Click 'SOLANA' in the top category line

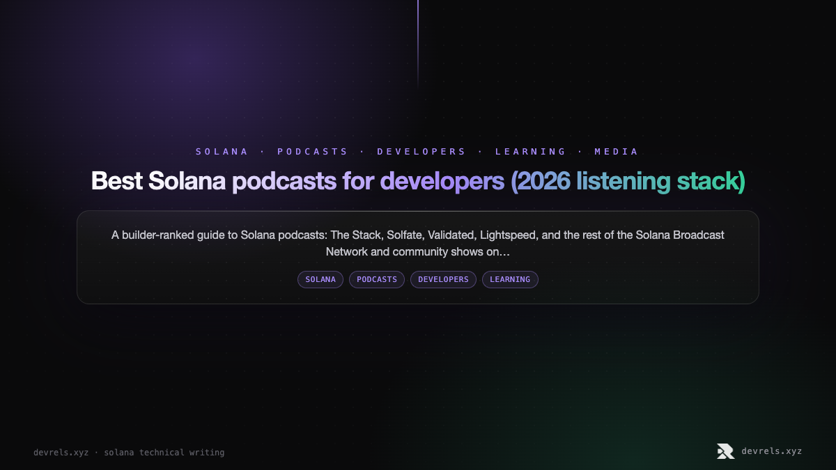click(222, 151)
